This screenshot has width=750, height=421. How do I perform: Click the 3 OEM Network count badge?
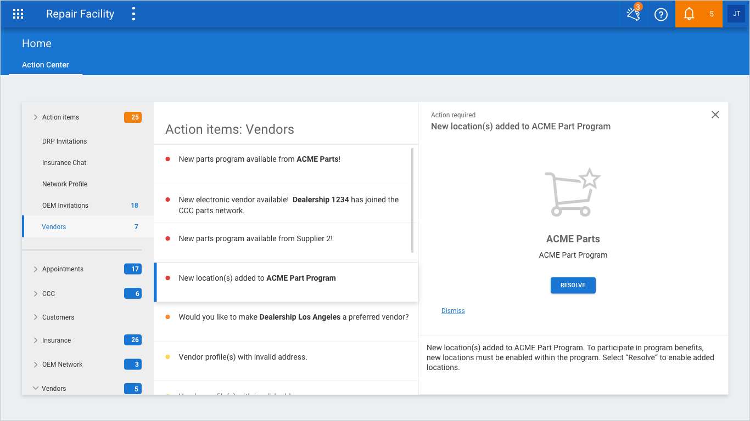coord(133,364)
